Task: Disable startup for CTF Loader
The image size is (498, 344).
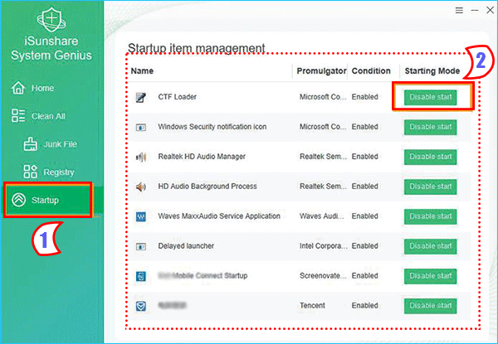Action: pos(430,97)
